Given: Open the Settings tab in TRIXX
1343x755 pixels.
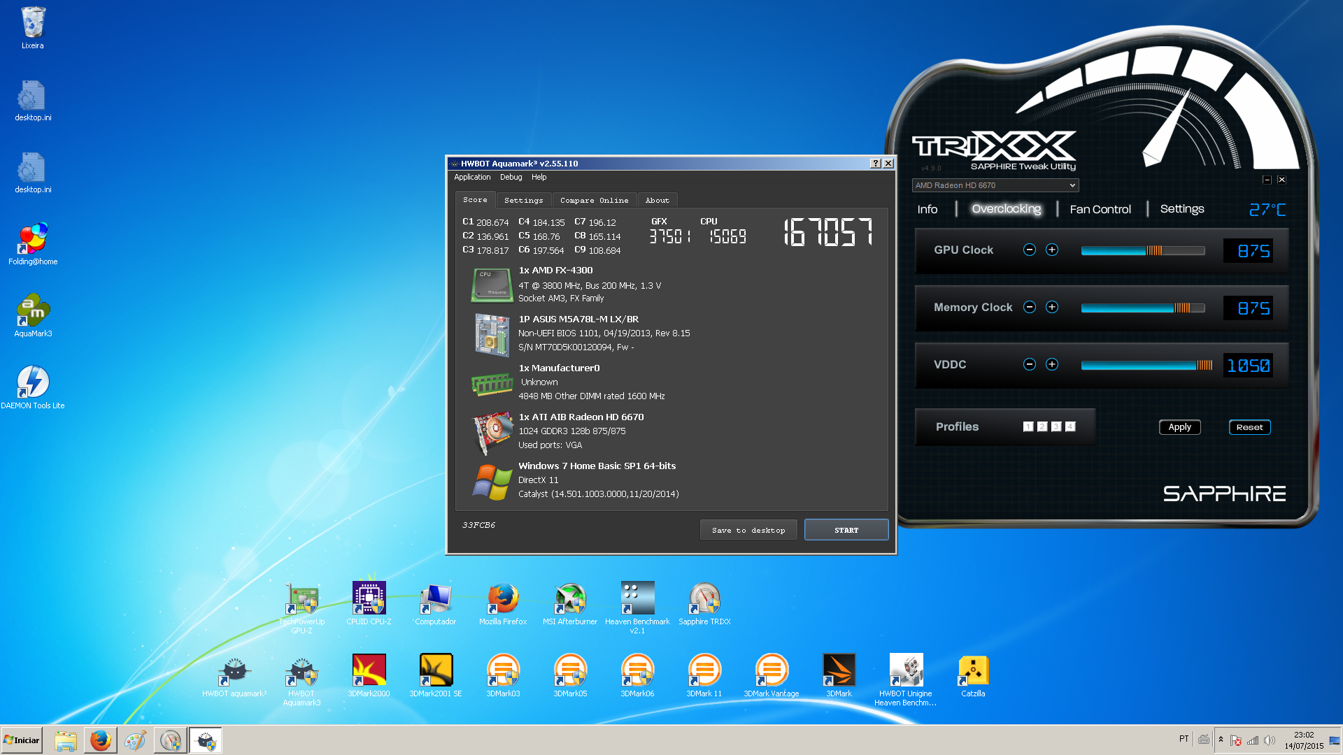Looking at the screenshot, I should (1182, 209).
